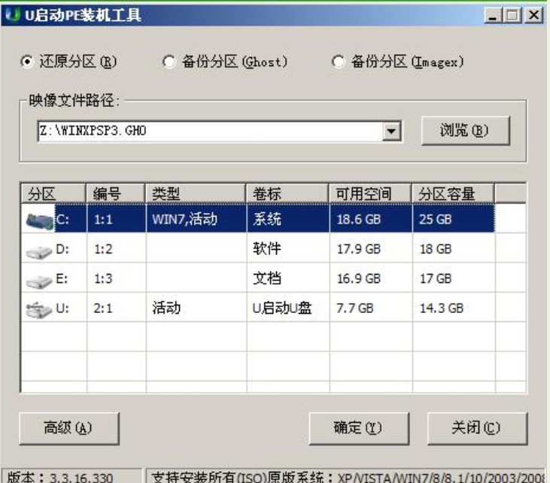Expand the image file path dropdown arrow

tap(391, 132)
